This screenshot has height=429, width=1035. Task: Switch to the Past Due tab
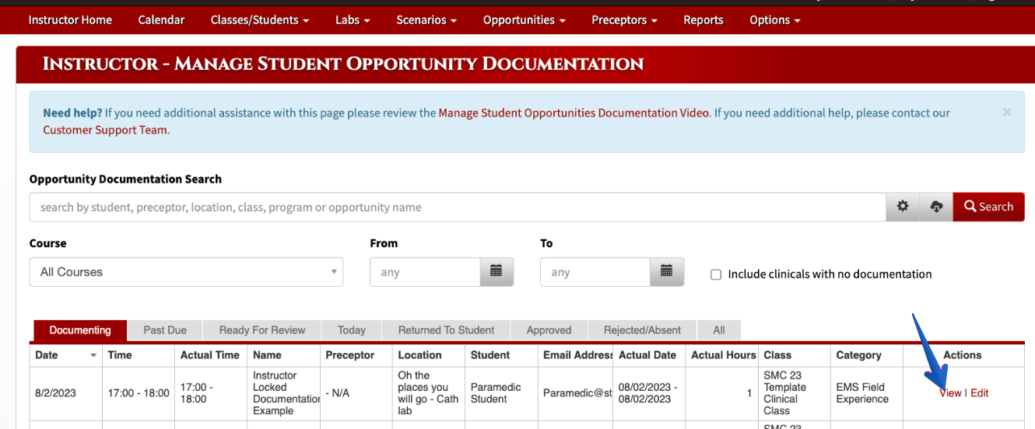click(165, 330)
